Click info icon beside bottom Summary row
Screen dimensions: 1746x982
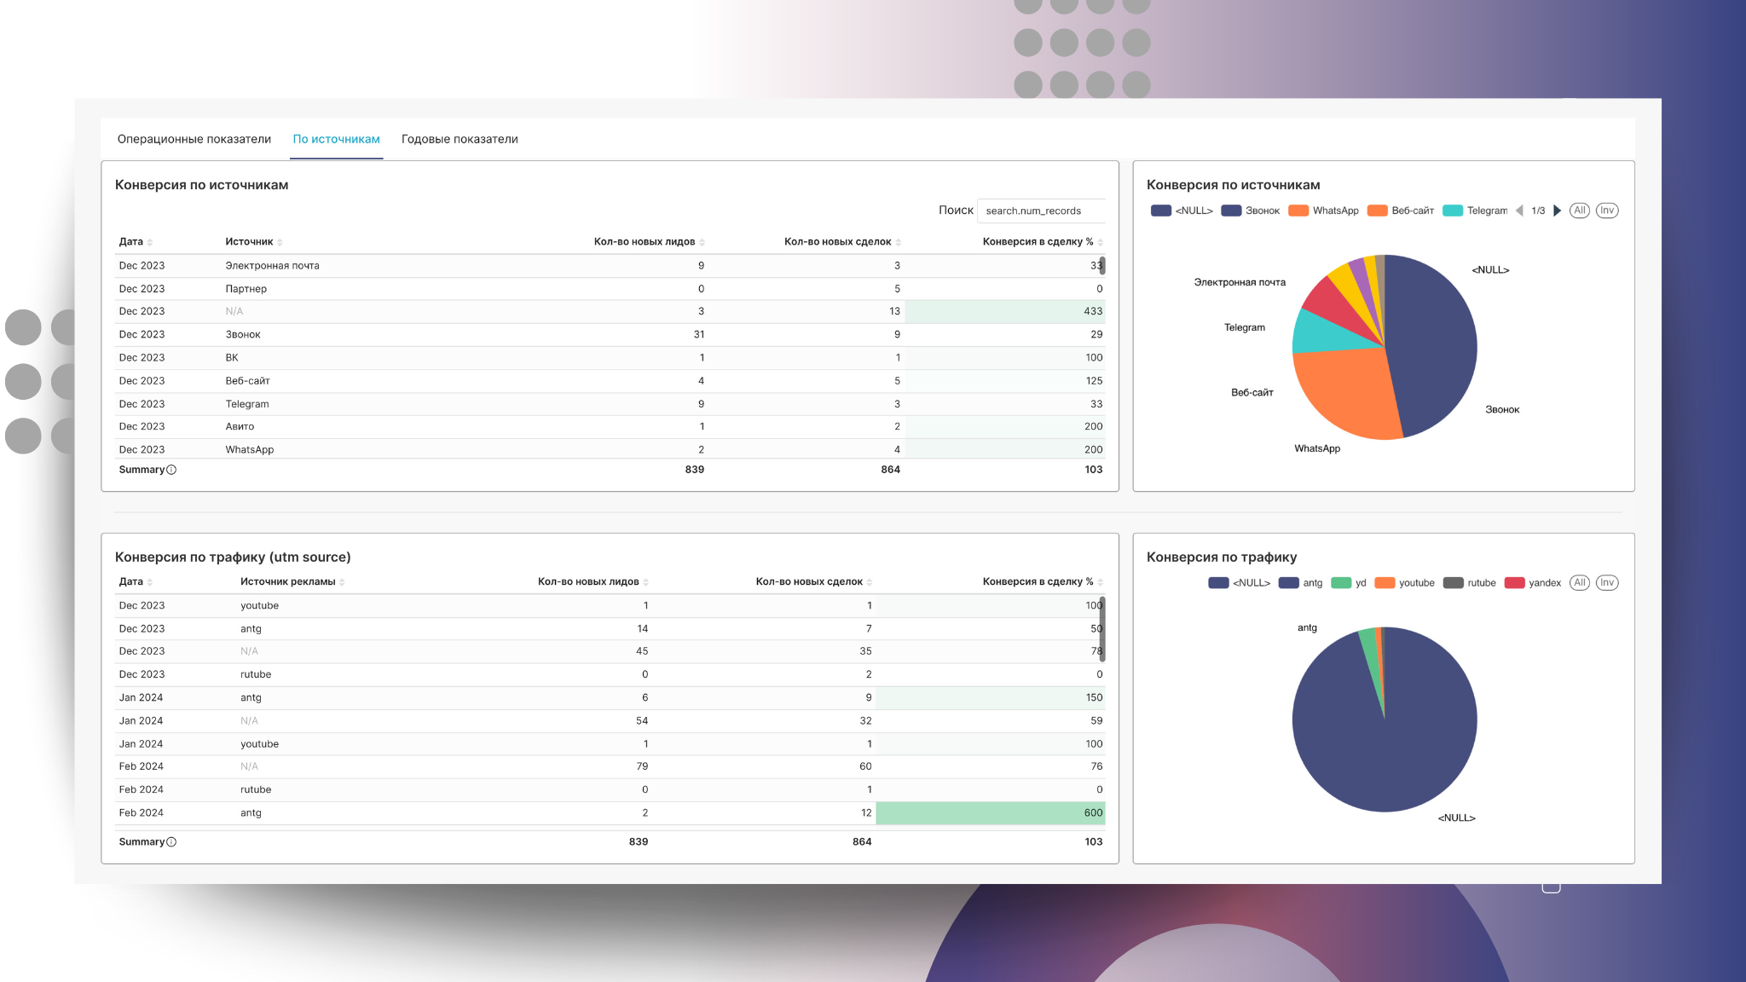(171, 842)
